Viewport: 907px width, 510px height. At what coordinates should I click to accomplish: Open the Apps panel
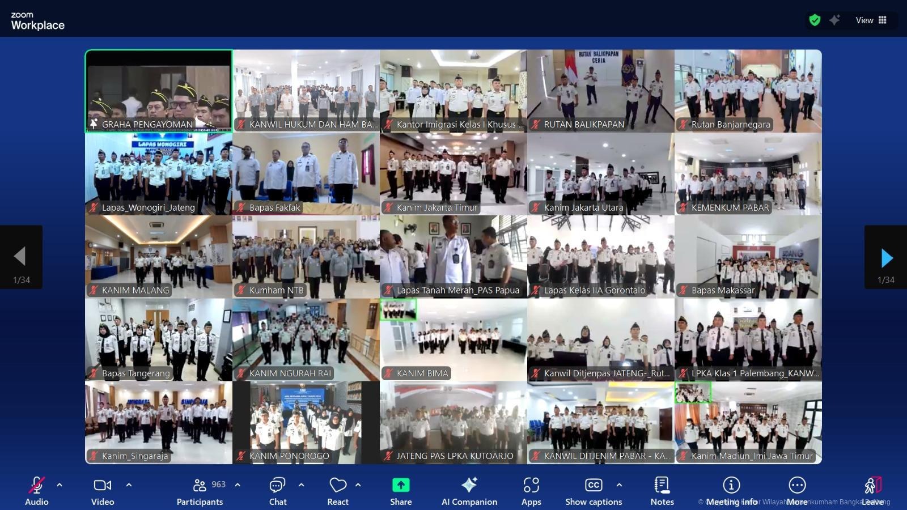[x=531, y=486]
